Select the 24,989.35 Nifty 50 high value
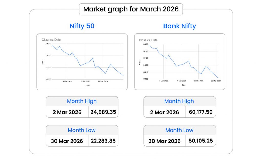This screenshot has width=262, height=159. click(103, 112)
